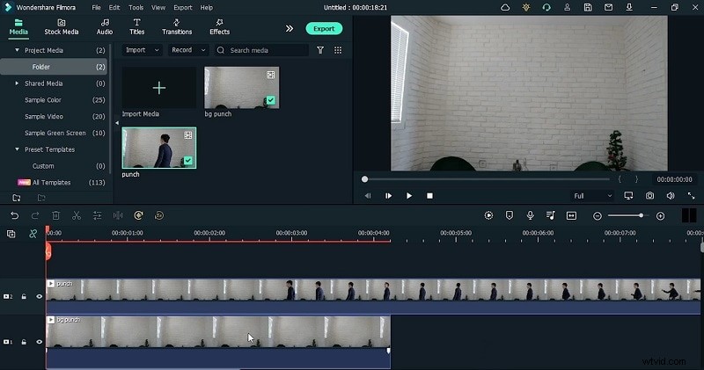Click the render preview icon
The width and height of the screenshot is (704, 370).
(488, 215)
